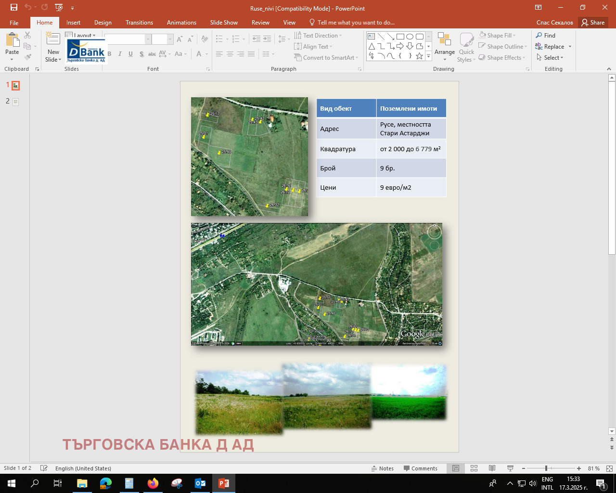Click the zoom slider handle
The height and width of the screenshot is (493, 616).
click(x=546, y=468)
